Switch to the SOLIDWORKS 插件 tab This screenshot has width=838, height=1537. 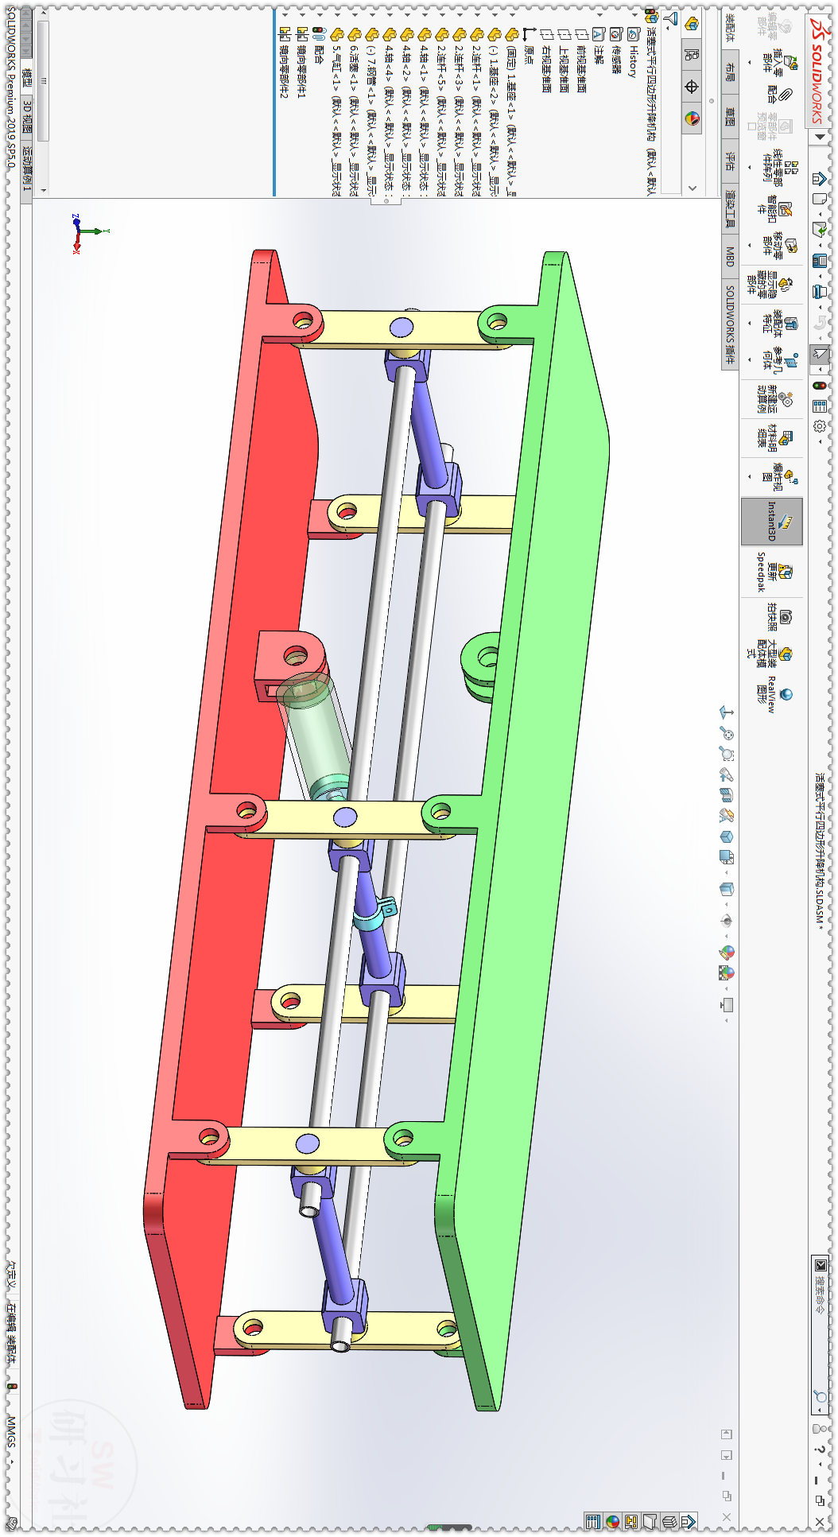pyautogui.click(x=730, y=324)
